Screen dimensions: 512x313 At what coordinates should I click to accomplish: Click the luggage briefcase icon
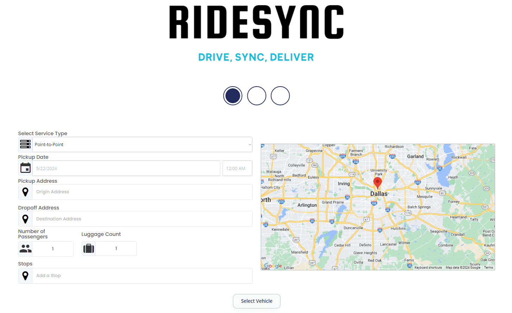(88, 248)
